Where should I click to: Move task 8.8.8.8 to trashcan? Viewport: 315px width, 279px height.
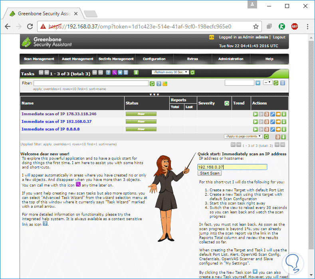point(267,129)
